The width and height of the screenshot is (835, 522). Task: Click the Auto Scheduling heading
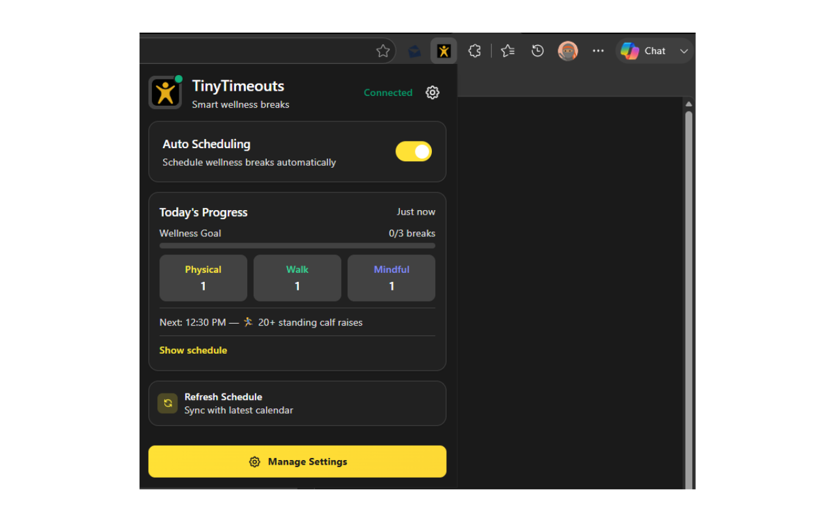tap(207, 144)
